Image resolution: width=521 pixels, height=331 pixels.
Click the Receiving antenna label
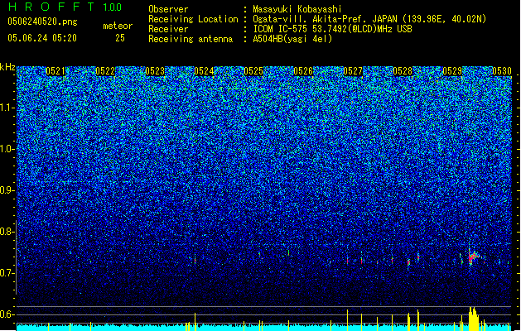pos(191,39)
